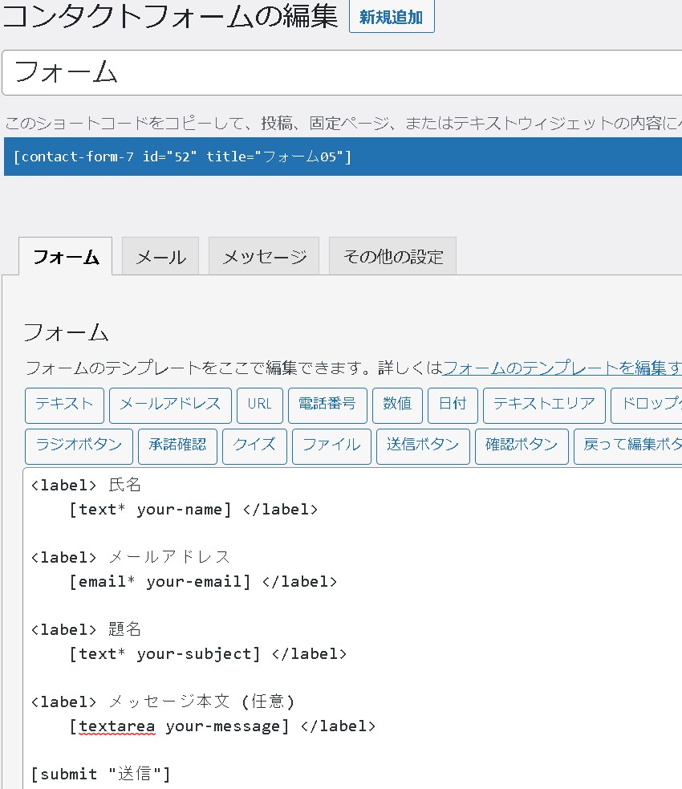Screen dimensions: 682x789
Task: Click the 承諾確認 tag button
Action: 177,445
